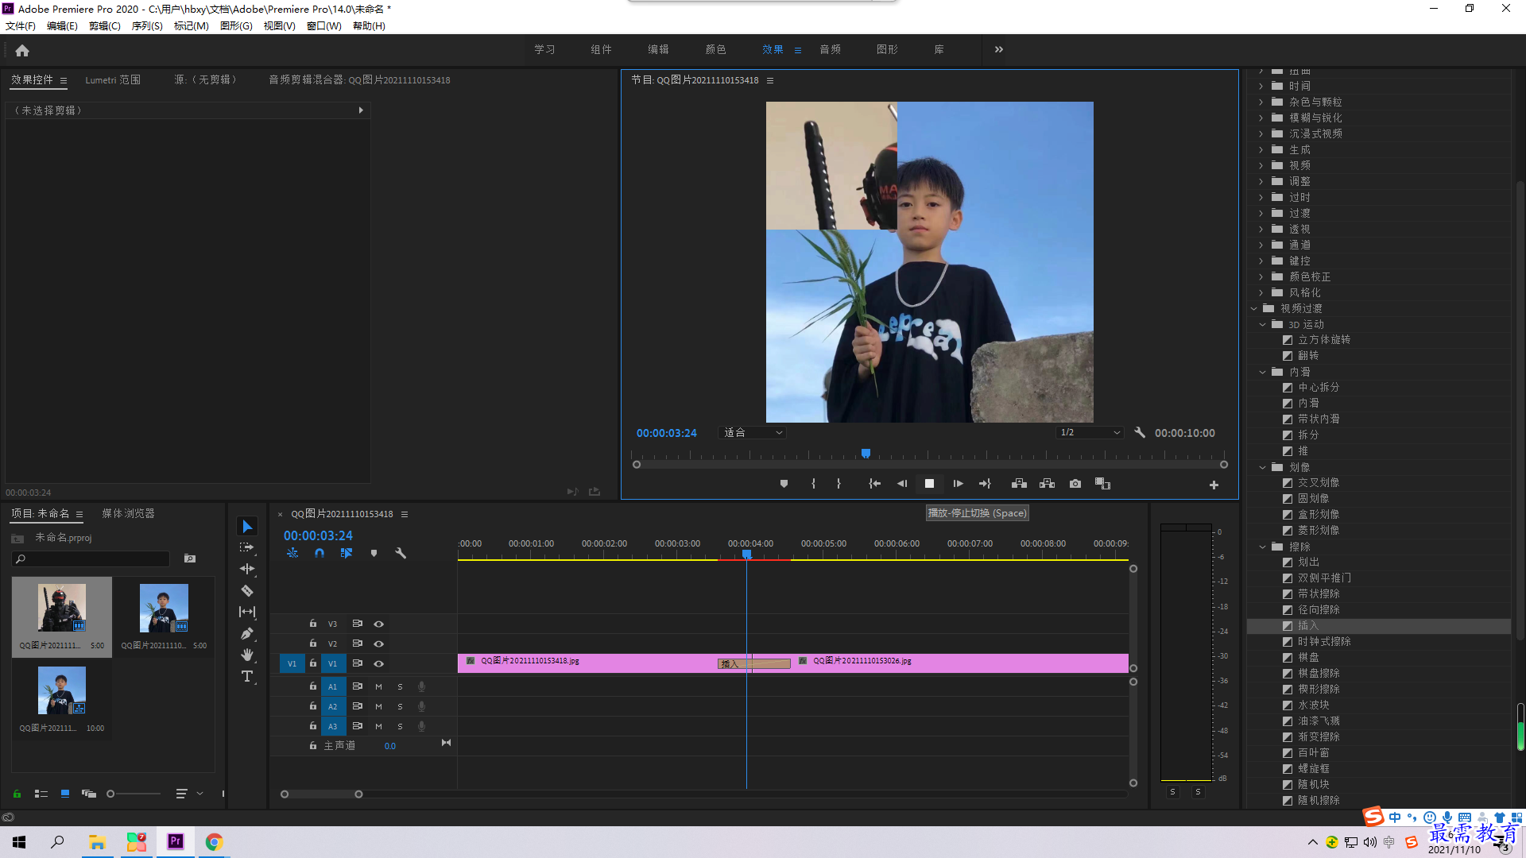Select the Ripple Edit tool
The image size is (1526, 858).
pos(247,569)
